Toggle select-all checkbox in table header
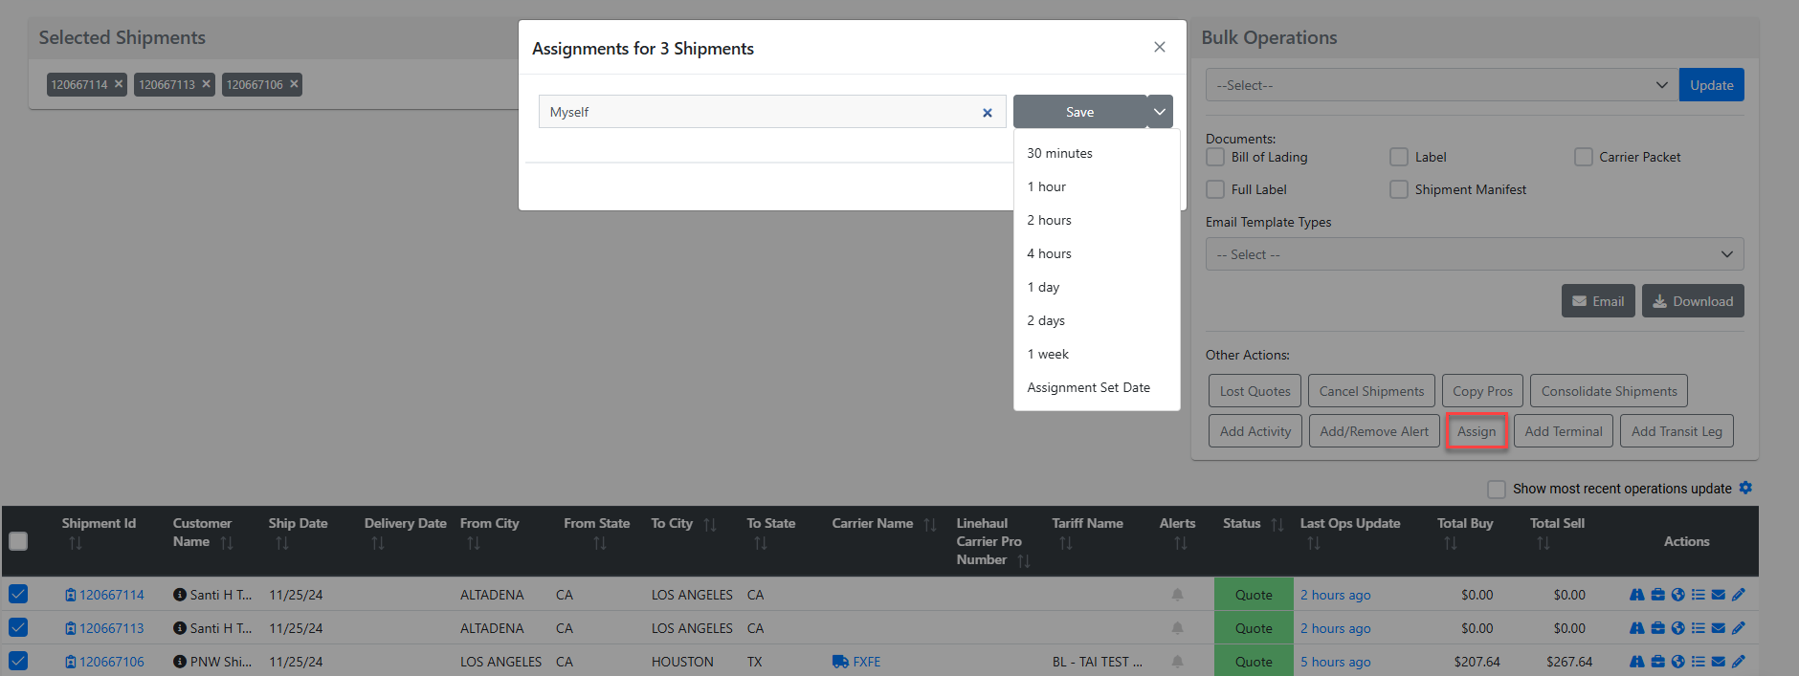 18,541
